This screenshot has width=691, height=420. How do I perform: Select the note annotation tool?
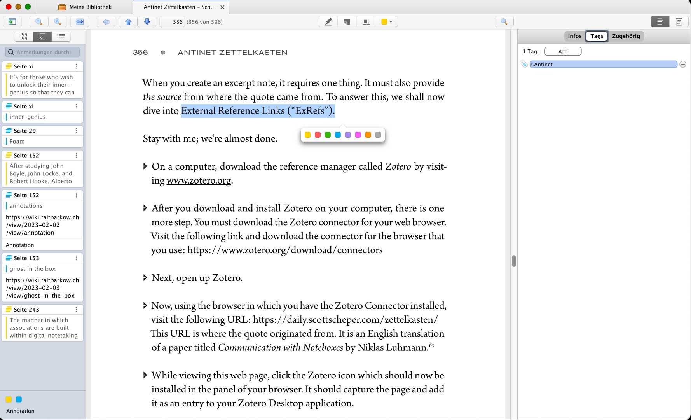(347, 22)
